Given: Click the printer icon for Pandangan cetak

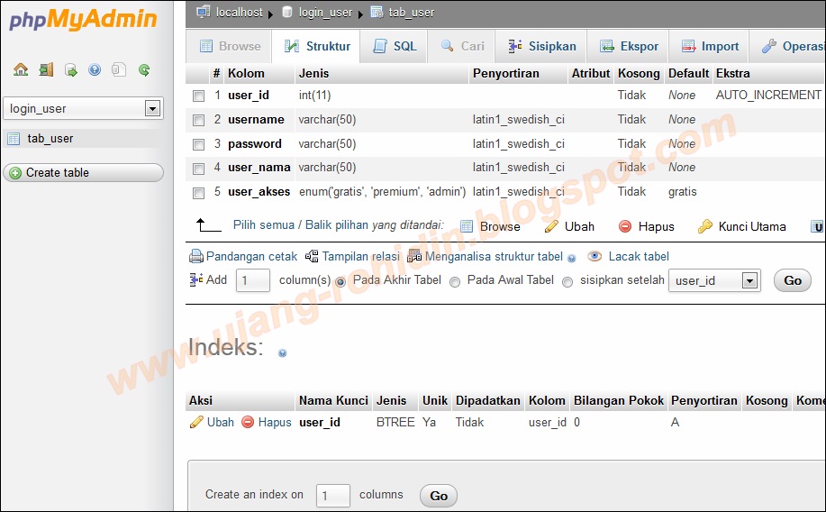Looking at the screenshot, I should (x=196, y=257).
